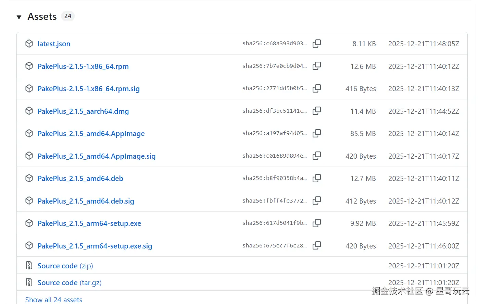Copy the SHA256 hash for latest.json
The width and height of the screenshot is (478, 304).
click(x=317, y=44)
